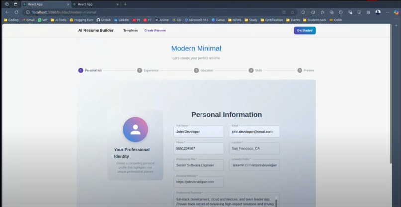Click the Professional Title input field
This screenshot has width=401, height=207.
coord(199,165)
